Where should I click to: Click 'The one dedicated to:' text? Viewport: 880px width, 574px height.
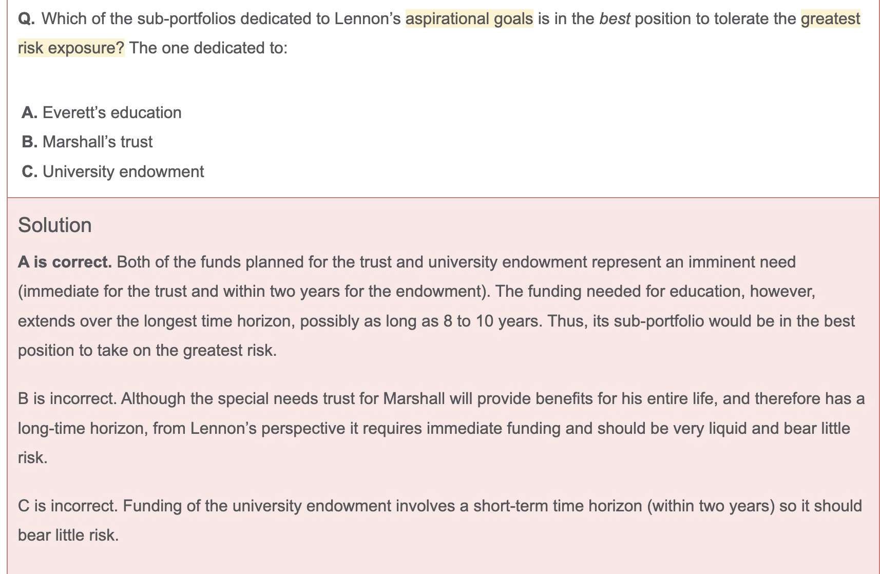click(x=208, y=48)
